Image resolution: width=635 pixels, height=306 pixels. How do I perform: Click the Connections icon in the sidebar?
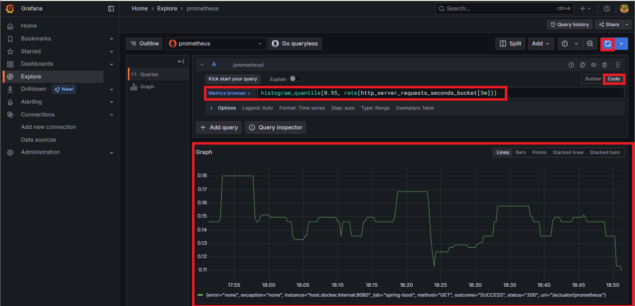pos(10,115)
